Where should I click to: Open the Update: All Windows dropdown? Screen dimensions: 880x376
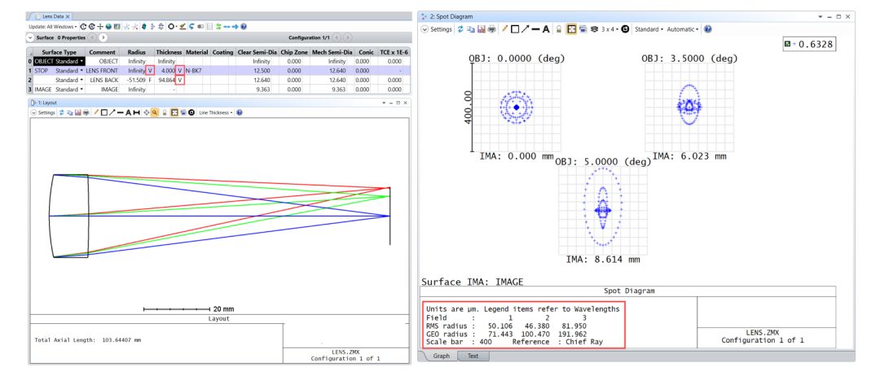(53, 26)
